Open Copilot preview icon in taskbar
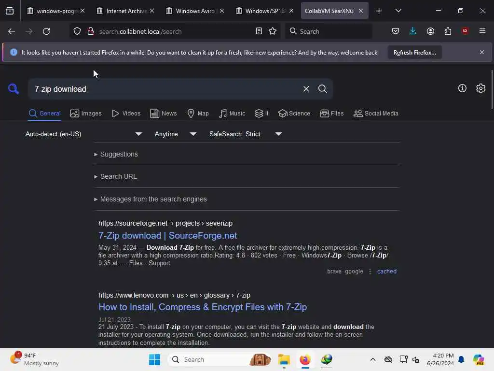This screenshot has width=494, height=371. (x=479, y=359)
